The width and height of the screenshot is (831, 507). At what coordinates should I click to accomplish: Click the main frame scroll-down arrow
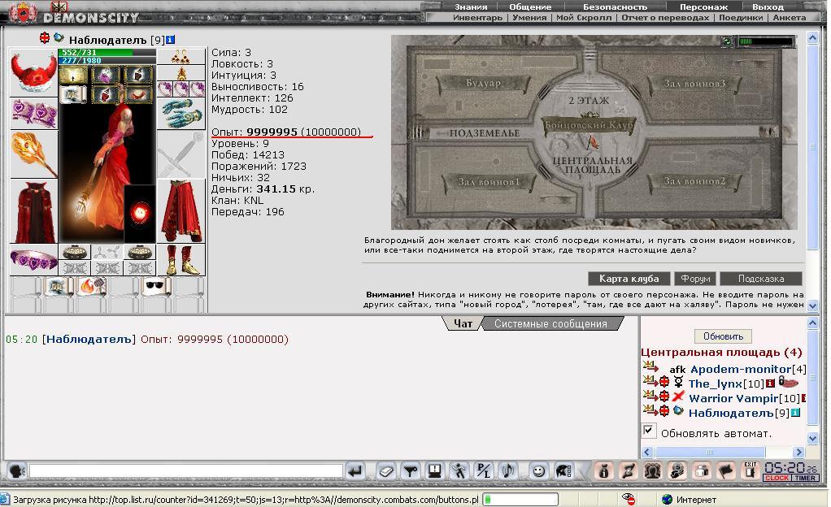coord(812,305)
